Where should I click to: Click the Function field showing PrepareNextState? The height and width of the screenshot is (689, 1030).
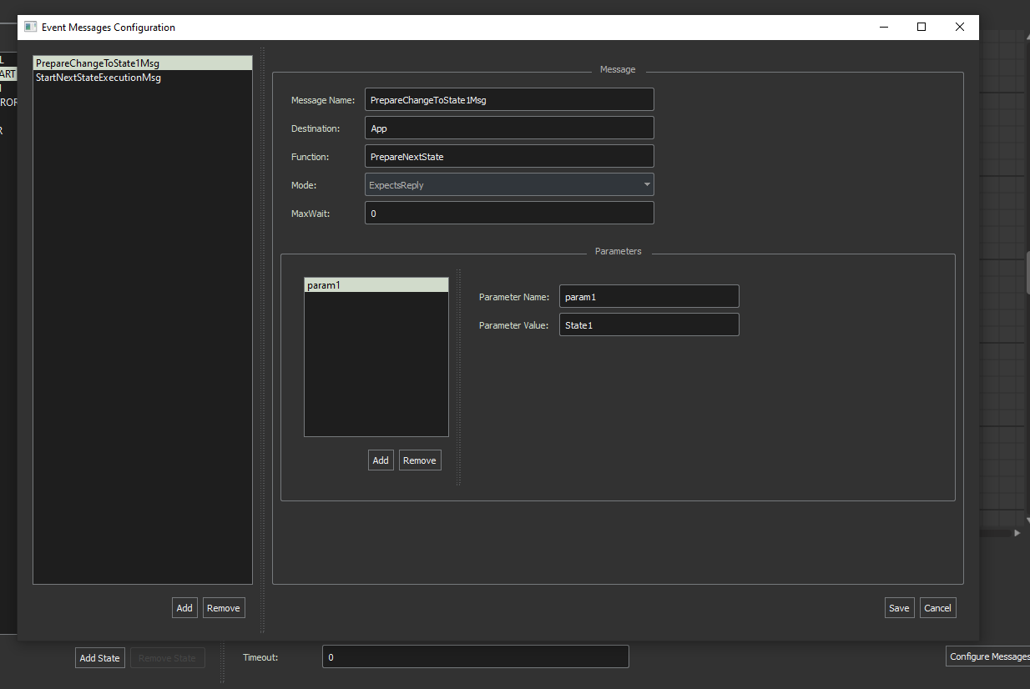[x=509, y=156]
